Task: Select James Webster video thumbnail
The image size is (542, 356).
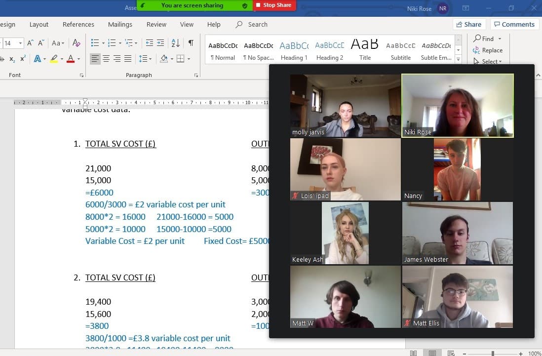Action: [x=457, y=233]
